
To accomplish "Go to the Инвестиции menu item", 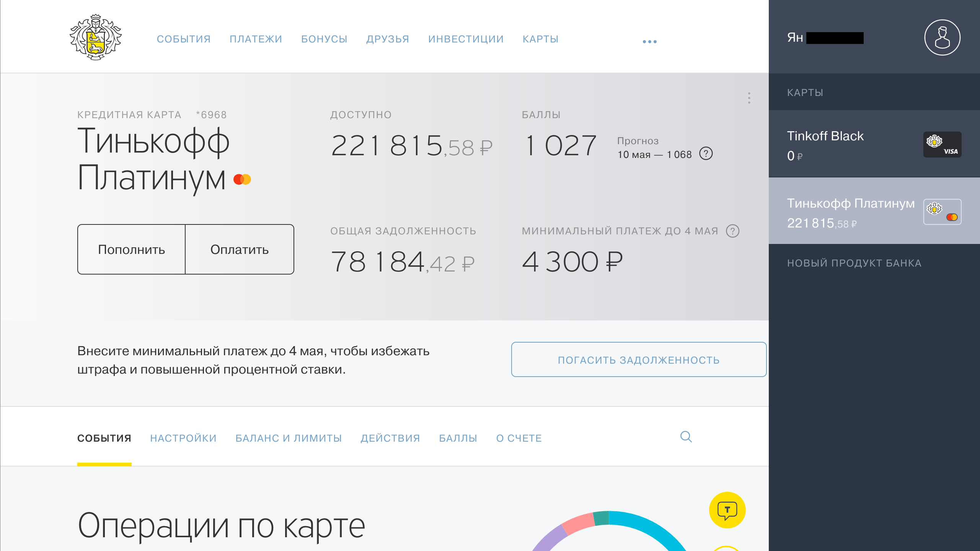I will pos(466,39).
